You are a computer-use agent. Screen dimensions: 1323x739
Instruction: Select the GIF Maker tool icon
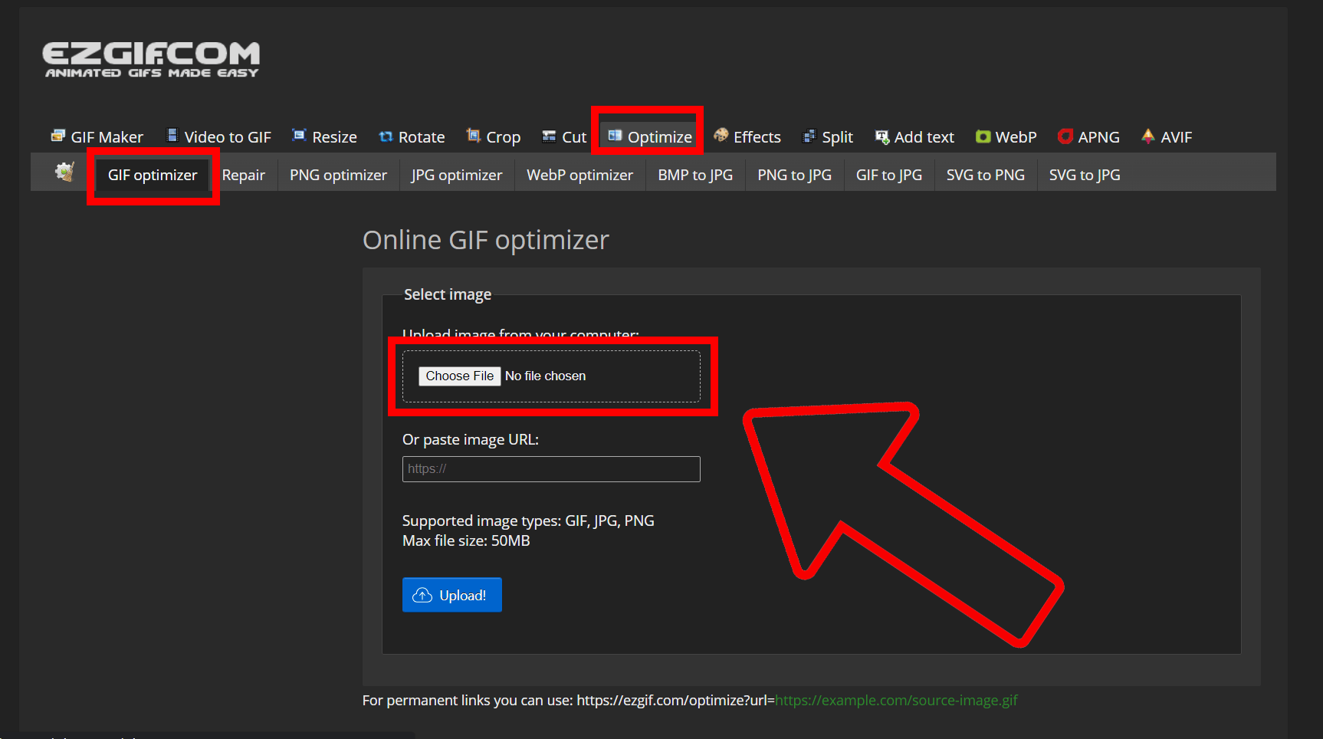click(x=58, y=136)
